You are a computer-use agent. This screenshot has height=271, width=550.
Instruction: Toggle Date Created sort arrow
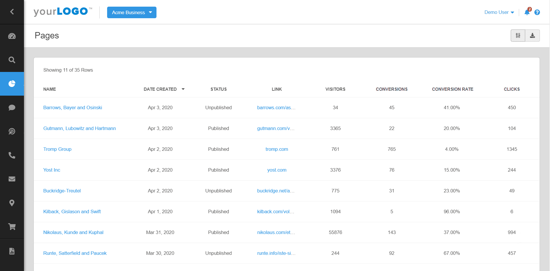[183, 89]
